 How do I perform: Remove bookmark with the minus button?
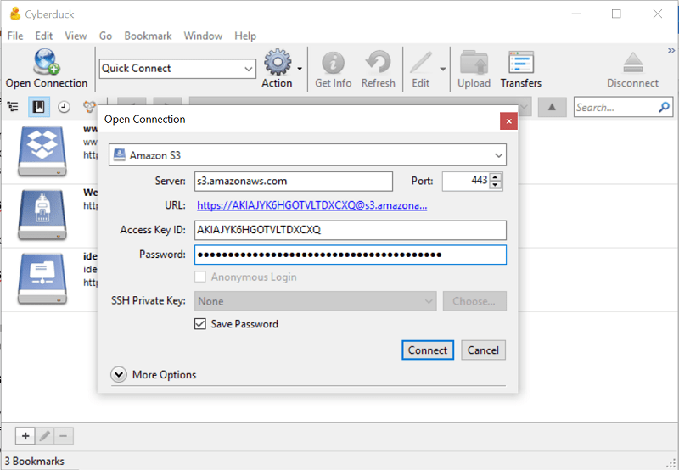pos(64,436)
